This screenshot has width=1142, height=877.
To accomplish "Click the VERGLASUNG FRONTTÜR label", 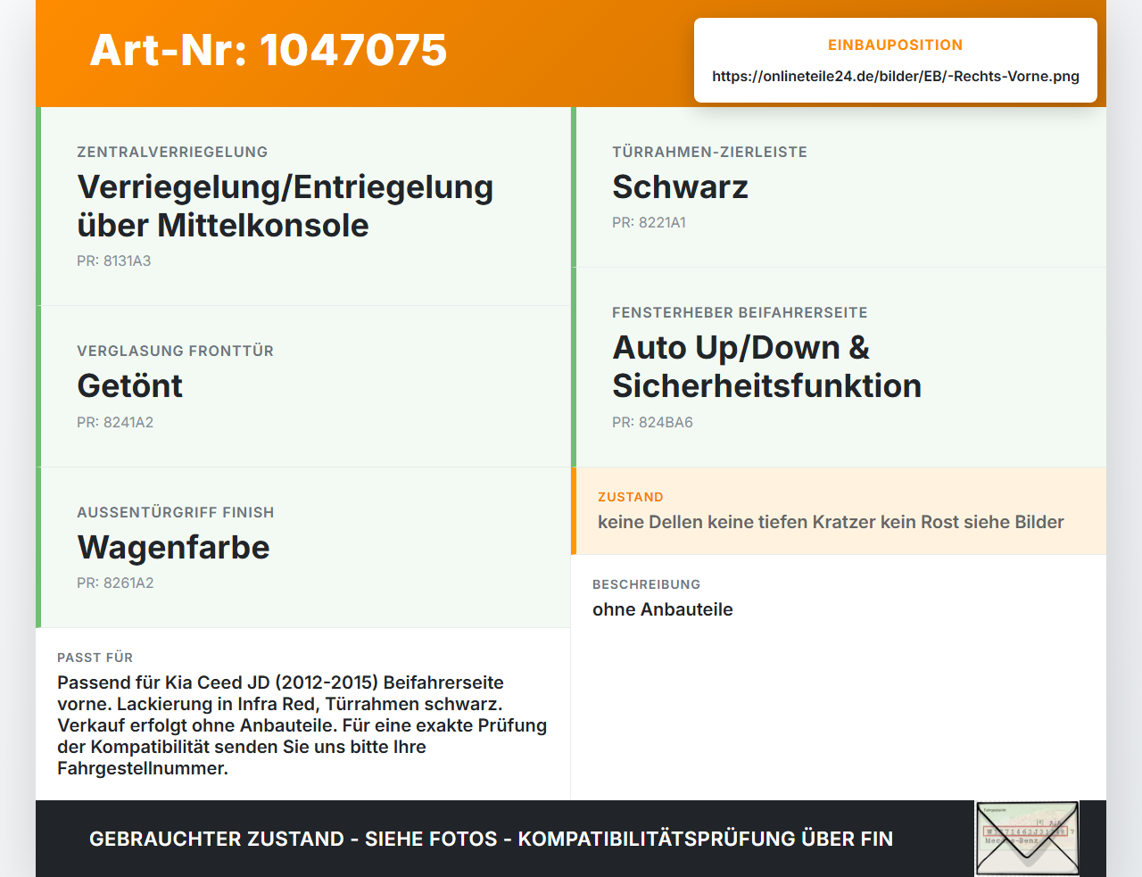I will point(175,352).
